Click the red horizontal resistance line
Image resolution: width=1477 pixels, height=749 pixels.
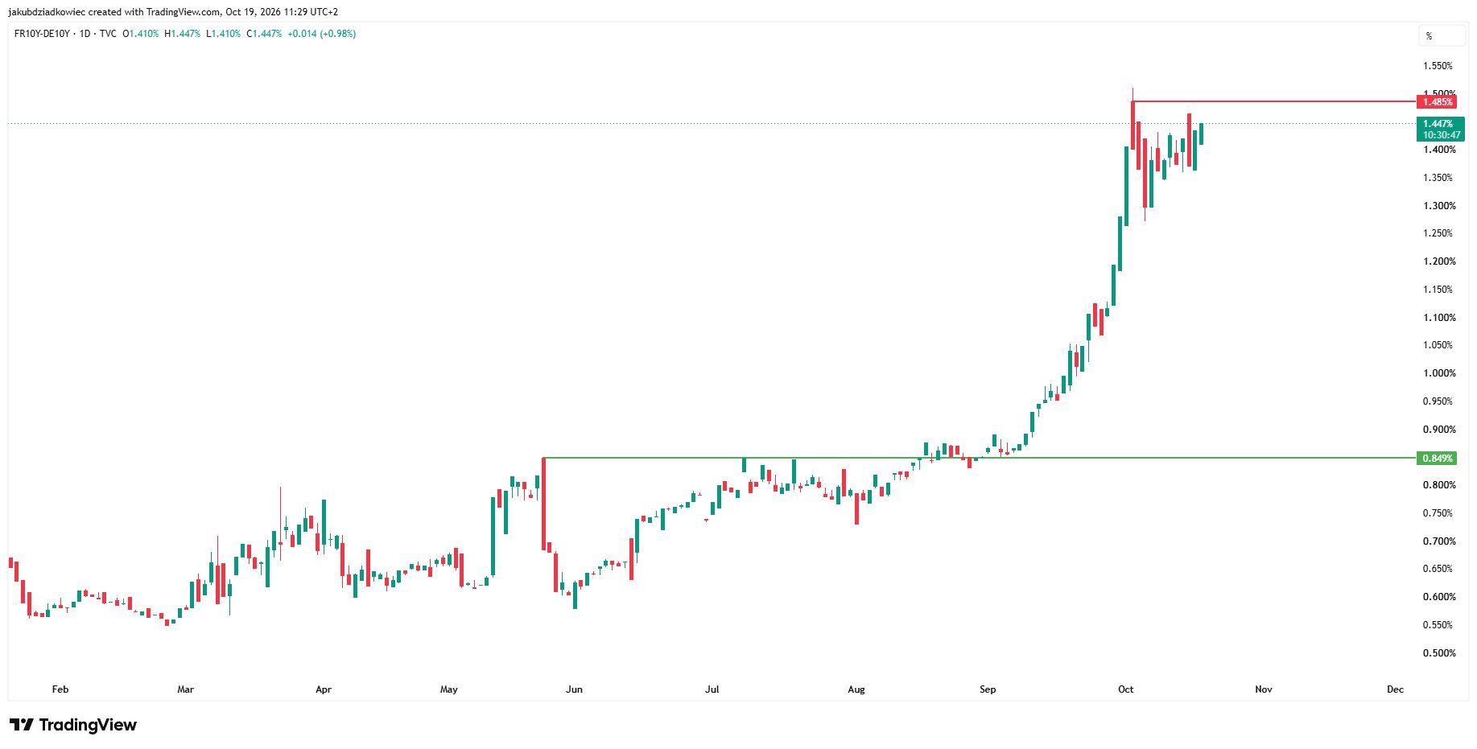1274,101
